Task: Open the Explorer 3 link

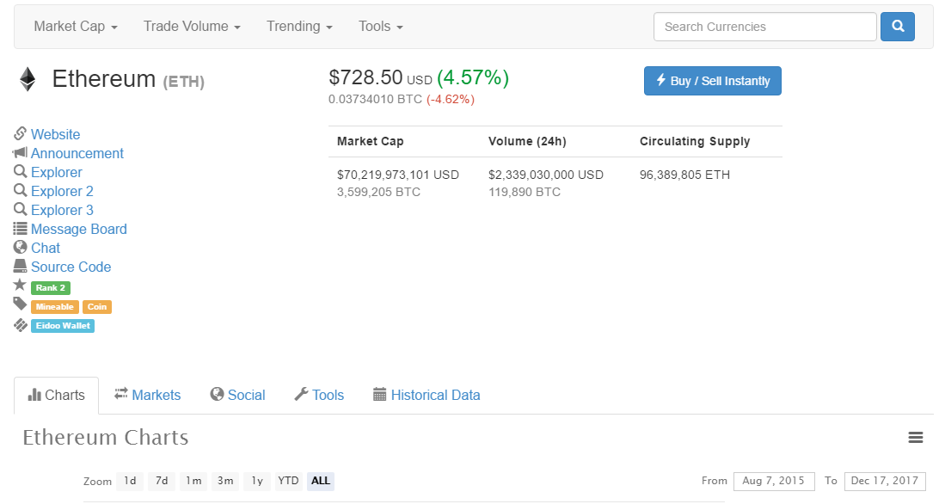Action: coord(62,211)
